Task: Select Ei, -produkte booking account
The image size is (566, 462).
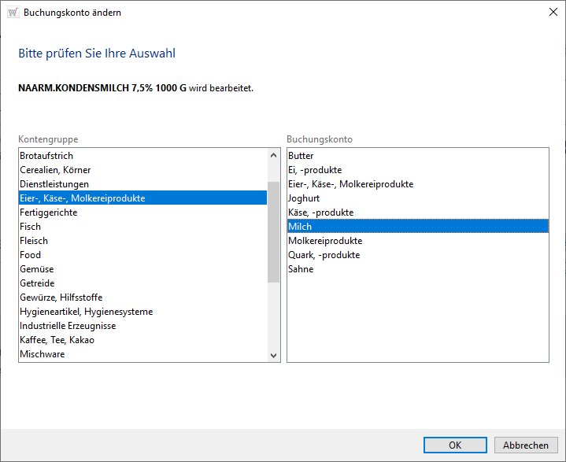Action: [x=315, y=170]
